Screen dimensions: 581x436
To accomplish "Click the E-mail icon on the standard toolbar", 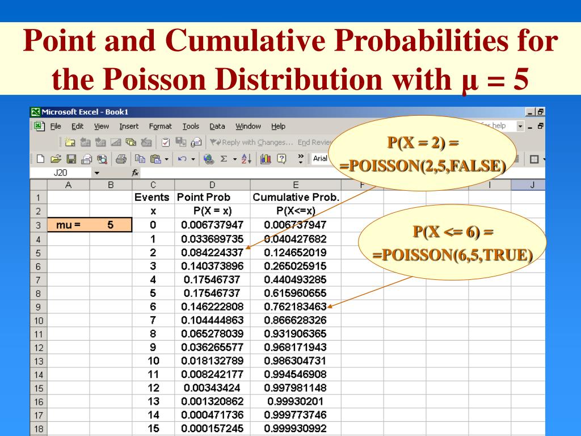I will (x=86, y=159).
